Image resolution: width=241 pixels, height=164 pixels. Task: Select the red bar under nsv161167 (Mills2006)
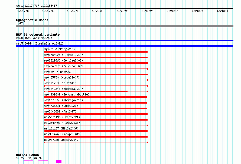[x=96, y=131]
